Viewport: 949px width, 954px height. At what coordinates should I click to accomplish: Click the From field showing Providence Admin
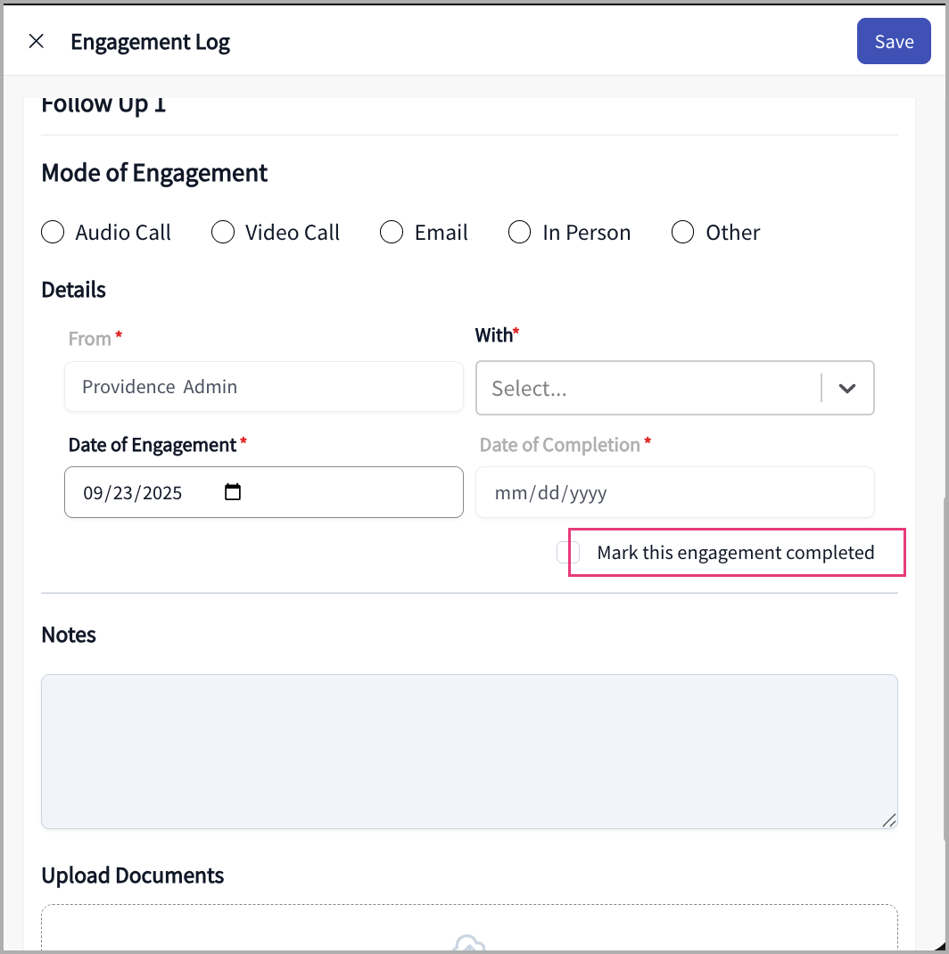[264, 387]
